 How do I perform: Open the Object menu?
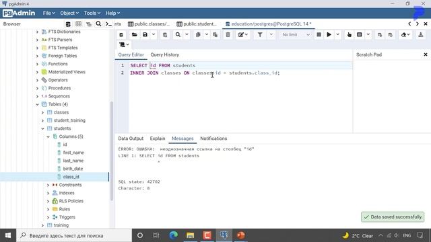point(69,13)
